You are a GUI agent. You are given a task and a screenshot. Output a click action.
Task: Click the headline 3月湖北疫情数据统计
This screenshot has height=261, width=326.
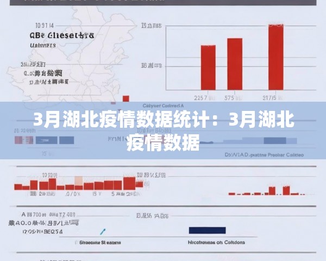164,132
